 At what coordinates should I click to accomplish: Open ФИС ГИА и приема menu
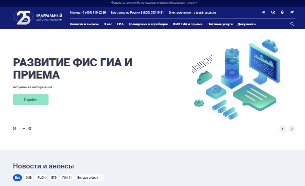pos(187,24)
